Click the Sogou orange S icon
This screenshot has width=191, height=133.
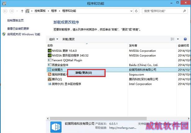coord(50,74)
